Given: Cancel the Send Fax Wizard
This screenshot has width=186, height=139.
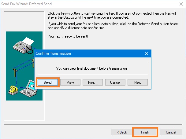Looking at the screenshot, I should tap(171, 132).
